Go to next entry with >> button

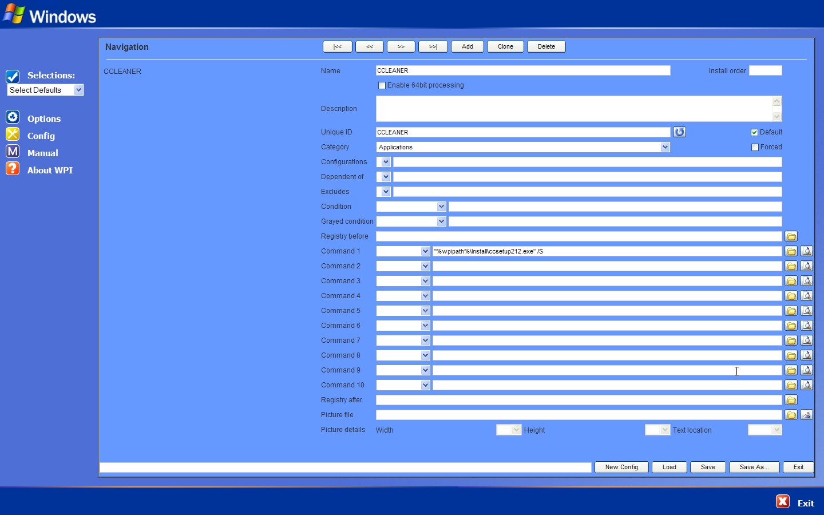[x=401, y=47]
